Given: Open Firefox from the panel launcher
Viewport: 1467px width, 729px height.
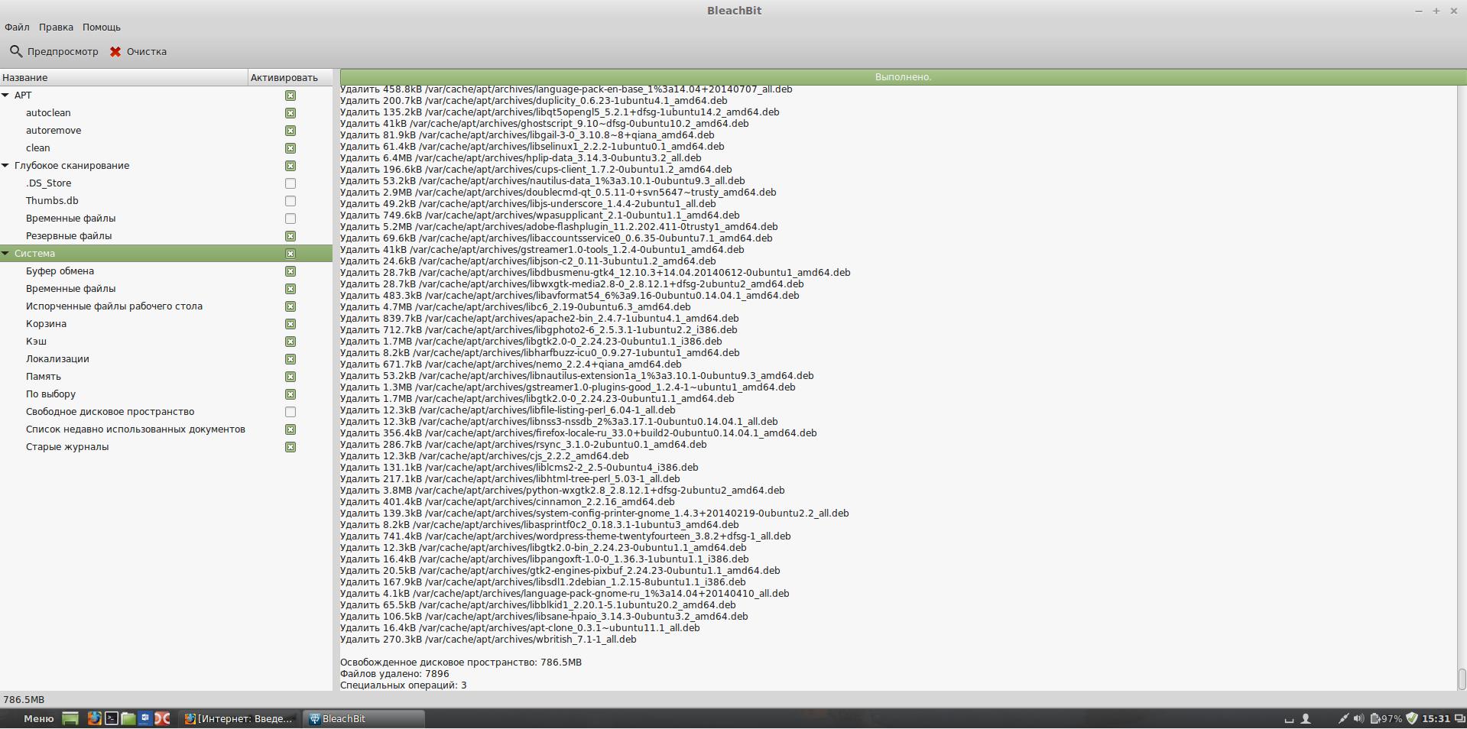Looking at the screenshot, I should tap(94, 718).
